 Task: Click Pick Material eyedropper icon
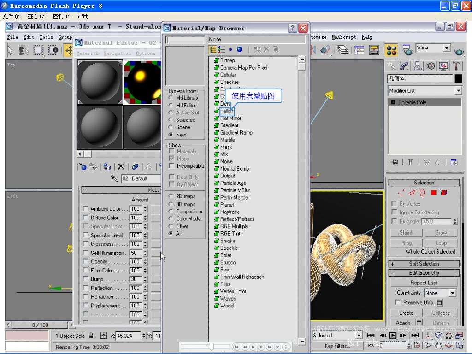(x=114, y=178)
